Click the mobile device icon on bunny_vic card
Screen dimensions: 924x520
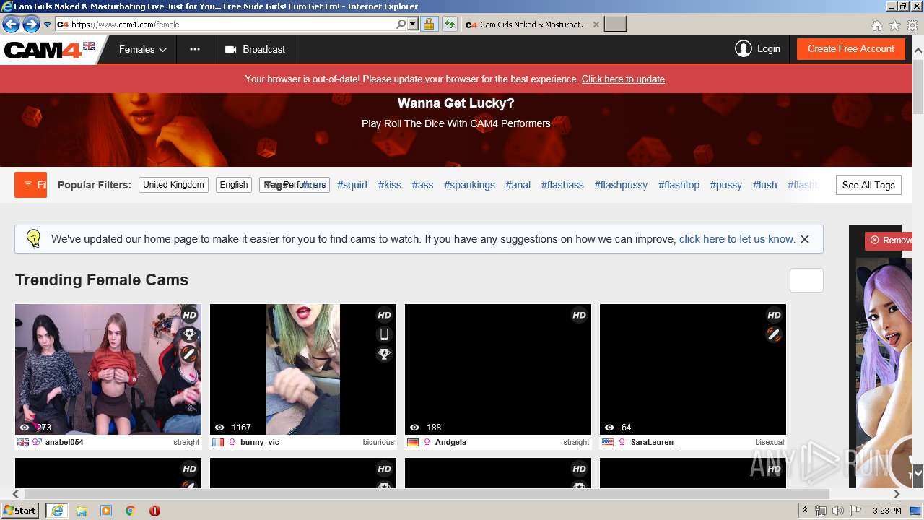click(384, 334)
